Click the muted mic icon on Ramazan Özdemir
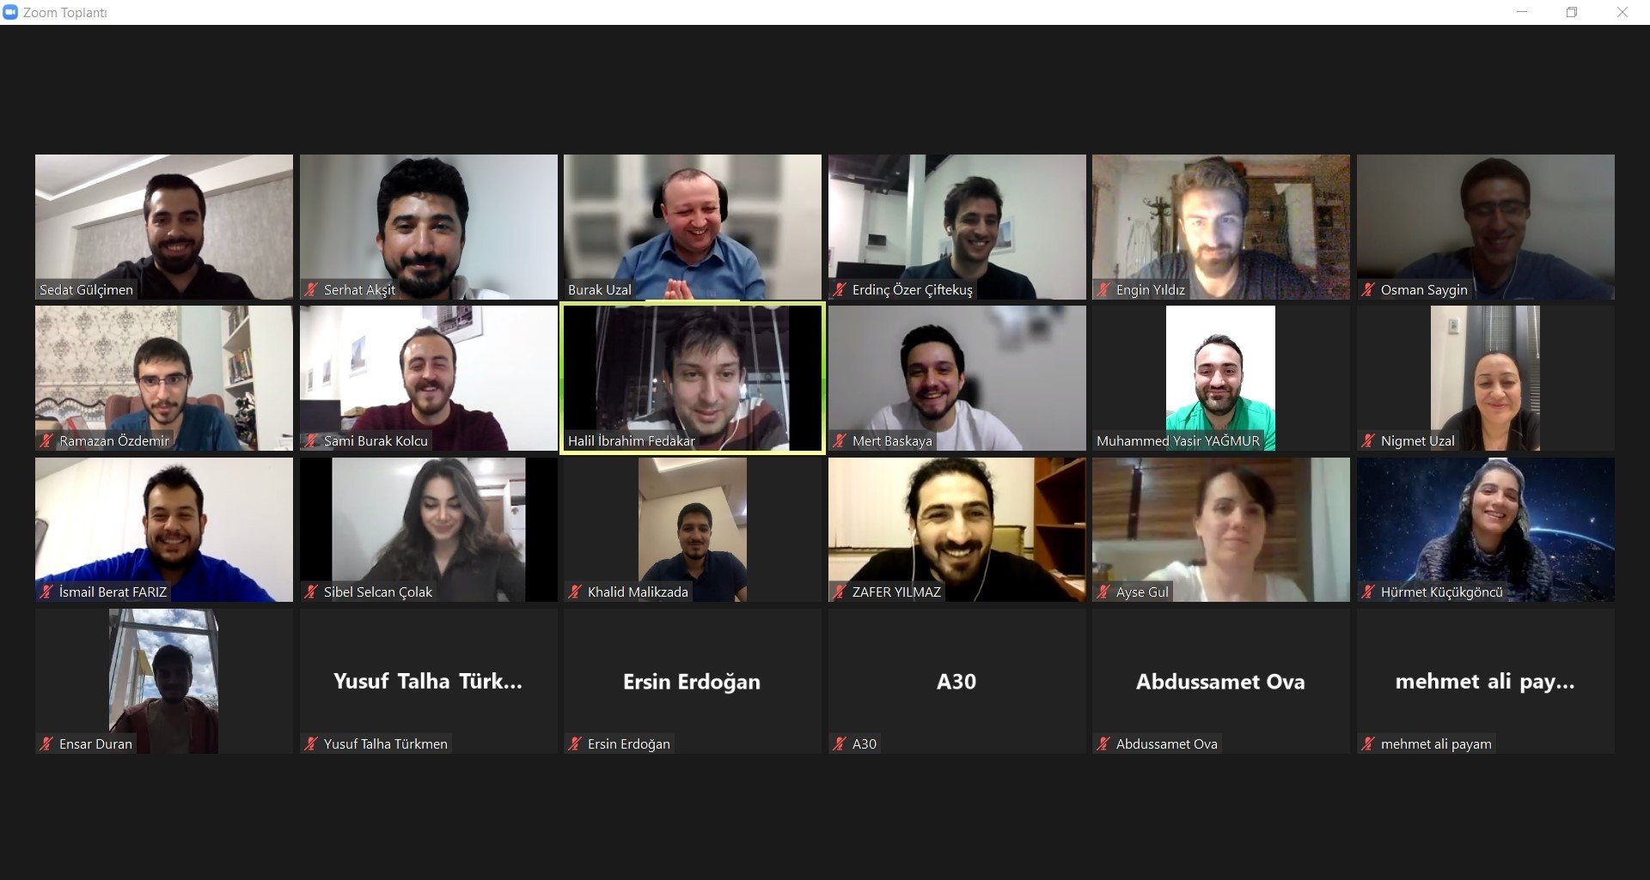 click(x=46, y=441)
